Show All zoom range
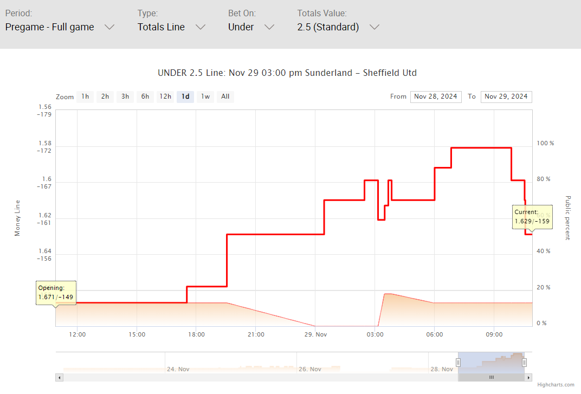This screenshot has height=394, width=581. pos(225,97)
